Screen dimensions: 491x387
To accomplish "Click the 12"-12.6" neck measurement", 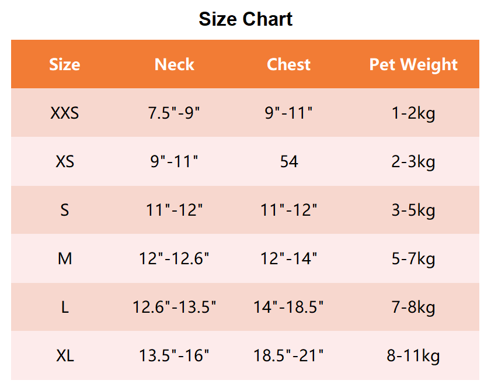I will [174, 258].
